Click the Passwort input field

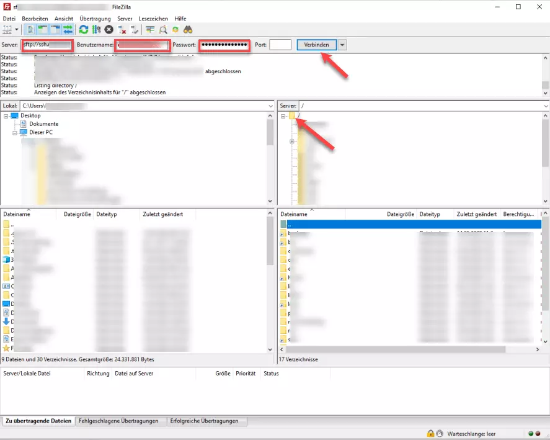click(224, 45)
